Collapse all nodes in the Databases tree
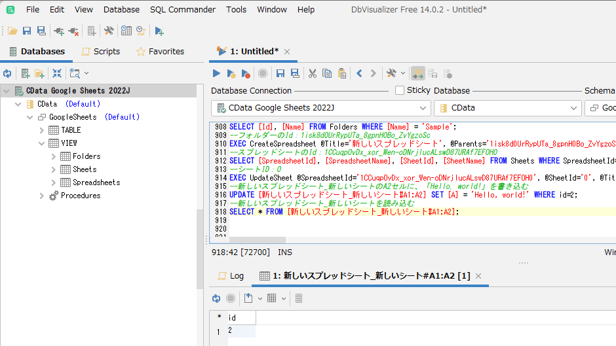This screenshot has width=616, height=346. 57,73
